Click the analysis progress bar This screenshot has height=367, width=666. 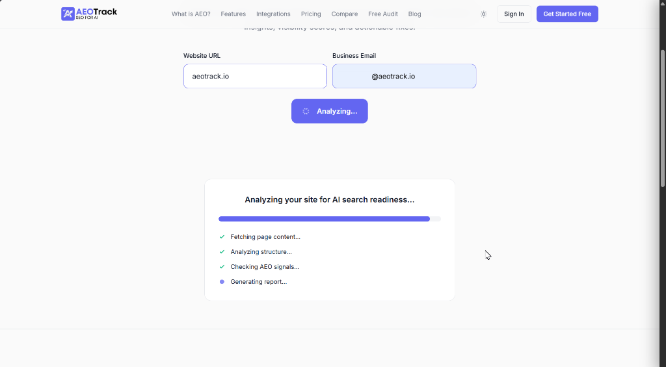point(330,219)
